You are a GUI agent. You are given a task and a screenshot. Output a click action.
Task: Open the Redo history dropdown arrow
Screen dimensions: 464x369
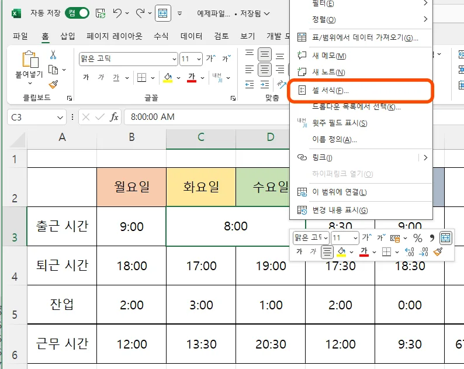150,13
